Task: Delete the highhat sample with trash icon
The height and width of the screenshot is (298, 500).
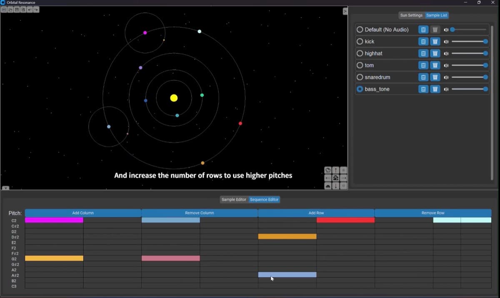Action: 435,53
